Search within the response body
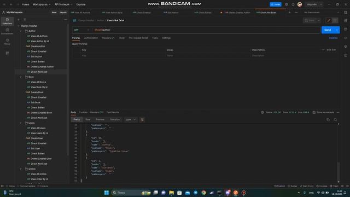The image size is (350, 197). pos(335,120)
